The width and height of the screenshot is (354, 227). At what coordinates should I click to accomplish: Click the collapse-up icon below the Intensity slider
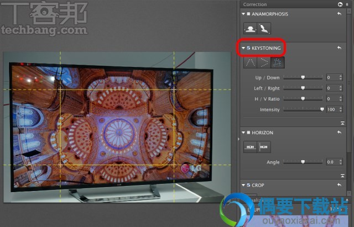pos(342,123)
